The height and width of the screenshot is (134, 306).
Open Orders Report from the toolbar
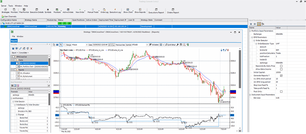pyautogui.click(x=173, y=11)
